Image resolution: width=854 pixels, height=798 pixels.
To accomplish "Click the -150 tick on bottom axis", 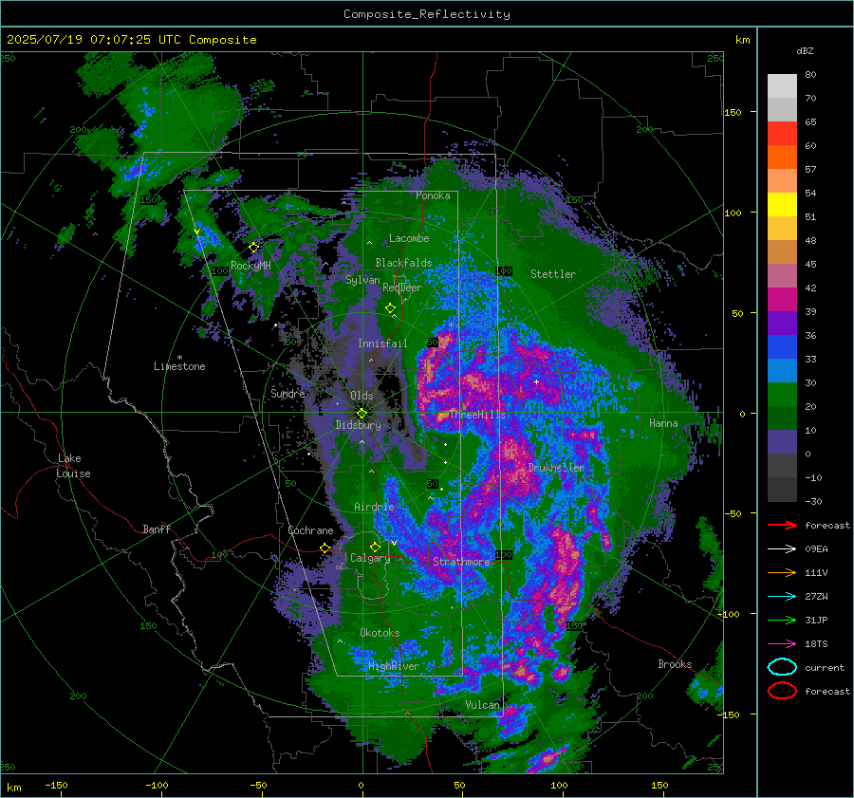I will point(57,786).
